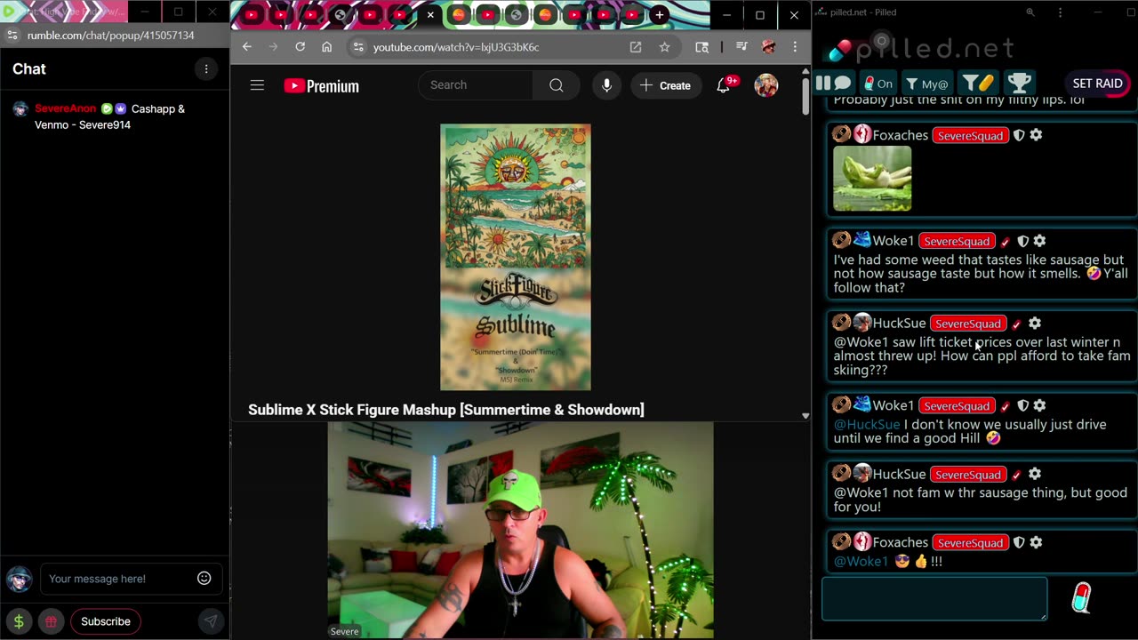Open the Rumble chat three-dot menu
Screen dimensions: 1138x640
coord(206,69)
